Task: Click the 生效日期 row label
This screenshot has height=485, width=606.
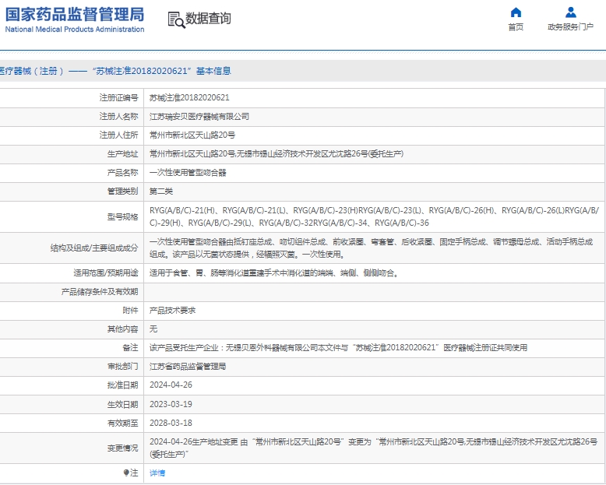Action: [x=122, y=404]
